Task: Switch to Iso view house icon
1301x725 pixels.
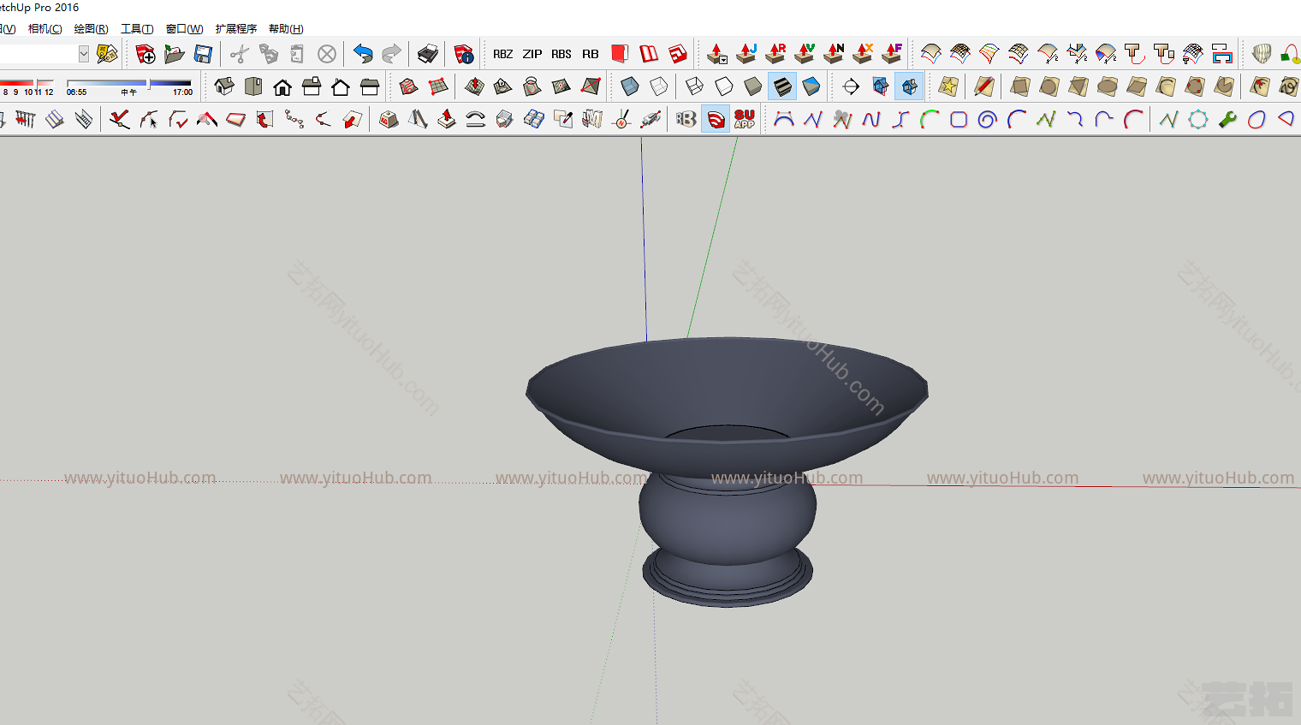Action: tap(224, 86)
